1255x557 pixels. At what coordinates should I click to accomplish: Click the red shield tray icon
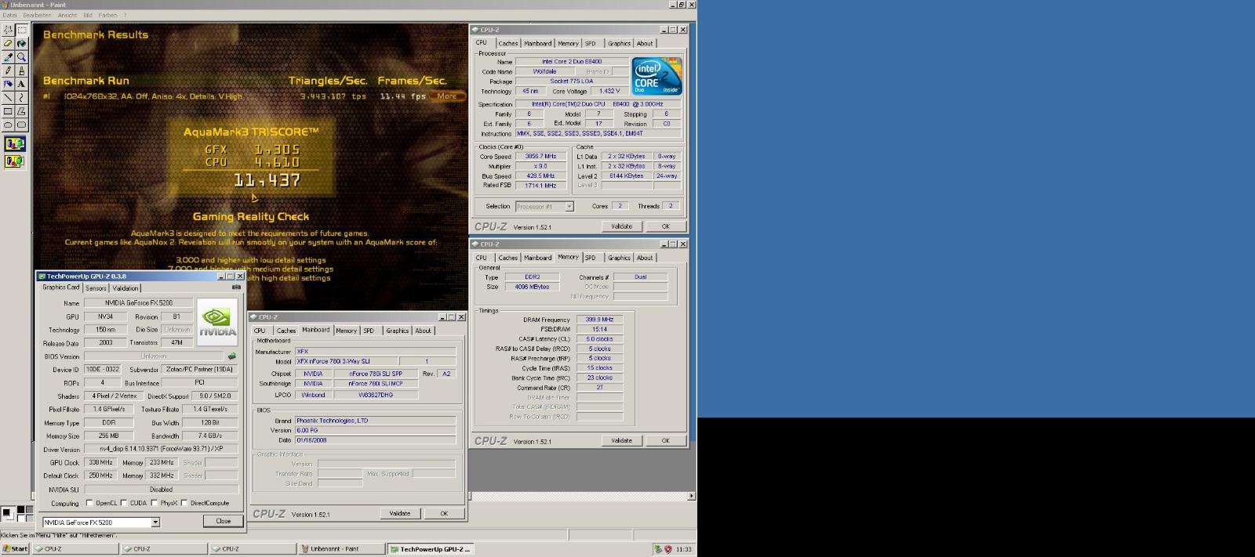(x=668, y=549)
